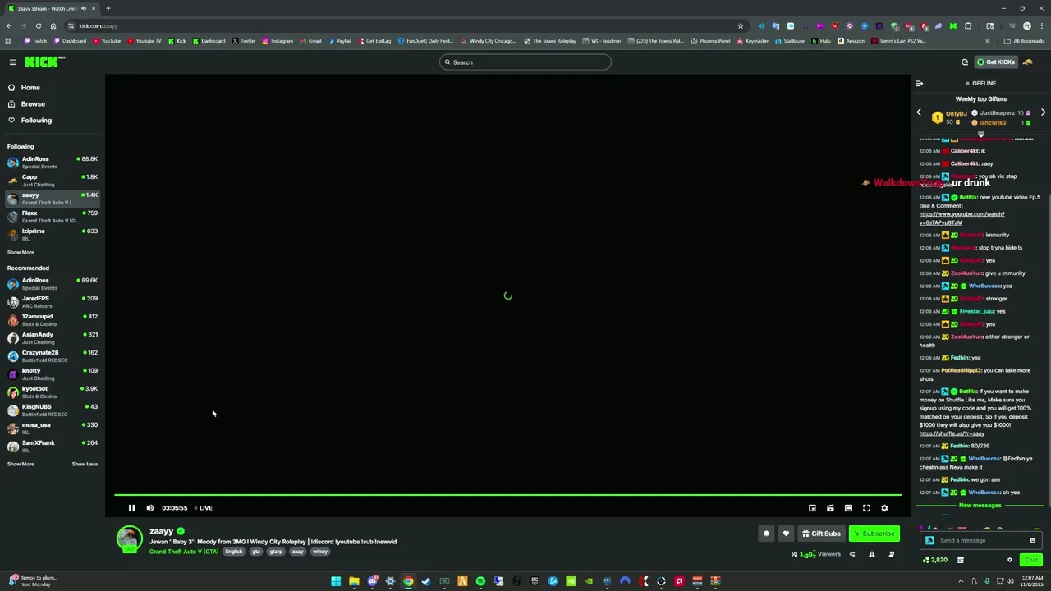The width and height of the screenshot is (1051, 591).
Task: Mute the stream volume
Action: [149, 508]
